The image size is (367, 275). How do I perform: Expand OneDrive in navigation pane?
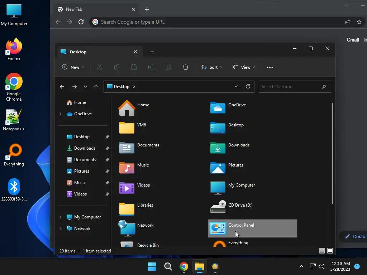60,114
